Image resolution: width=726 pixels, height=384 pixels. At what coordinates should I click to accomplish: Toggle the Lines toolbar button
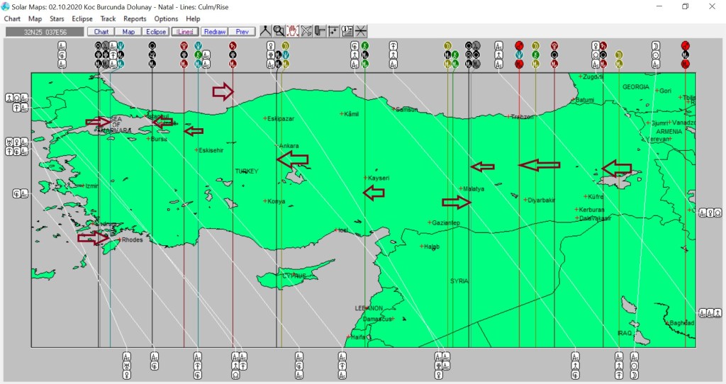click(x=185, y=32)
